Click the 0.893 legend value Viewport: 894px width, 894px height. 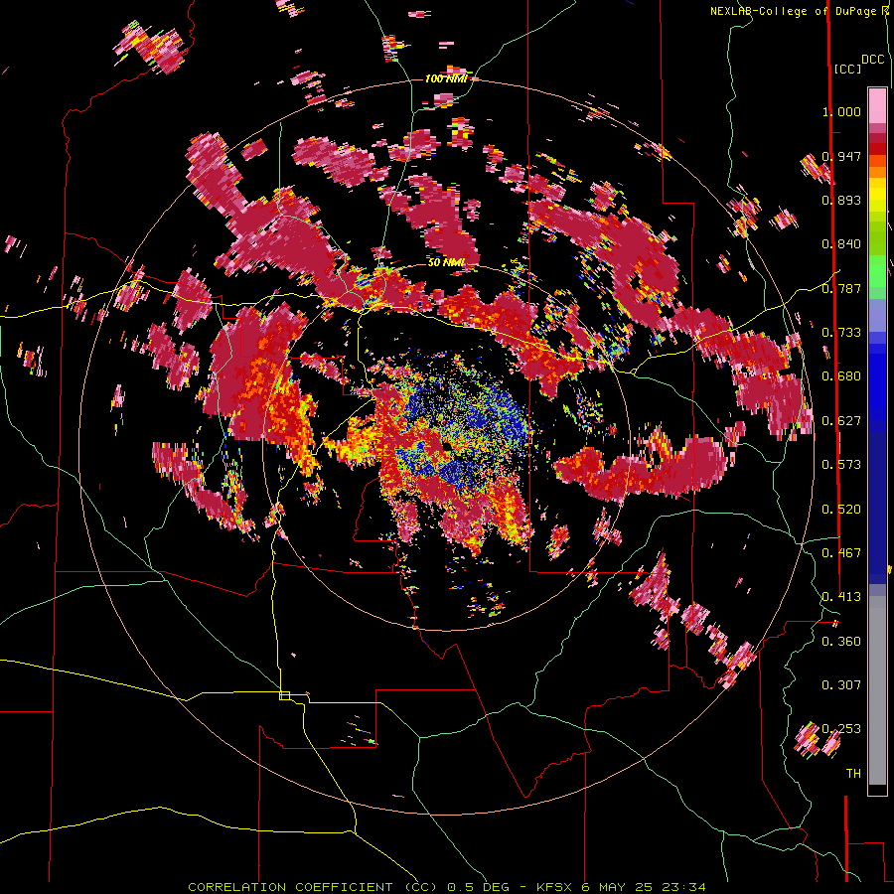click(x=841, y=200)
